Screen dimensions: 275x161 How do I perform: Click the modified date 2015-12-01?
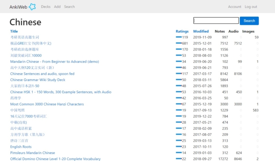pyautogui.click(x=202, y=43)
